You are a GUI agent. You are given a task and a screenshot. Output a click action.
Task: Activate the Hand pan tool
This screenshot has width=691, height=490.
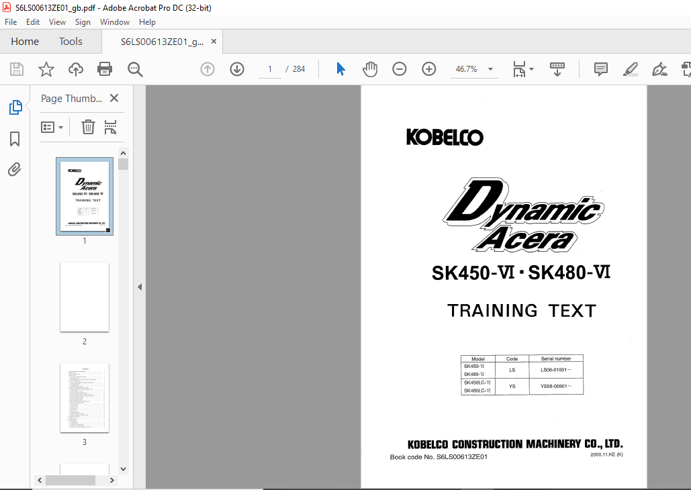[370, 69]
